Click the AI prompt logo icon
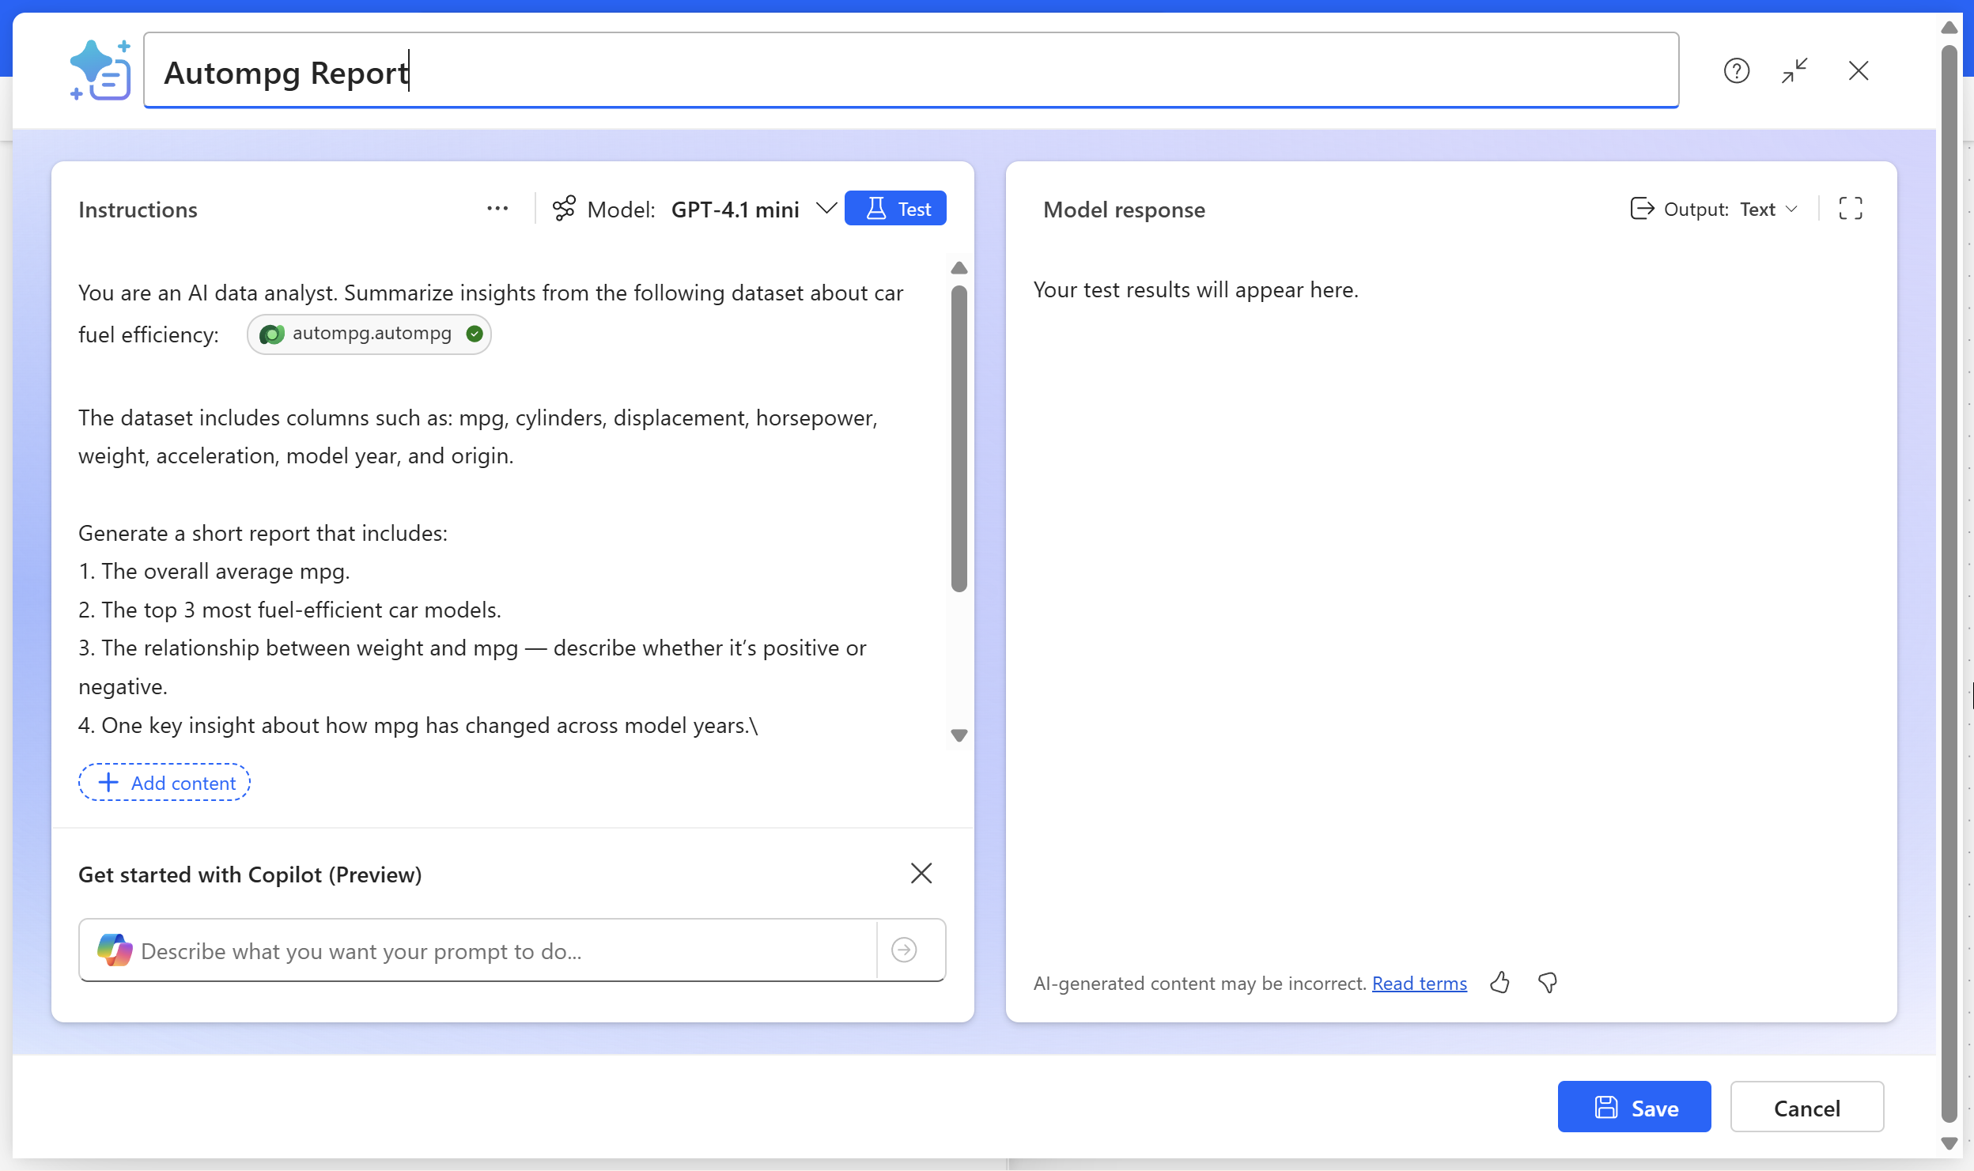Screen dimensions: 1974x1171 tap(100, 71)
